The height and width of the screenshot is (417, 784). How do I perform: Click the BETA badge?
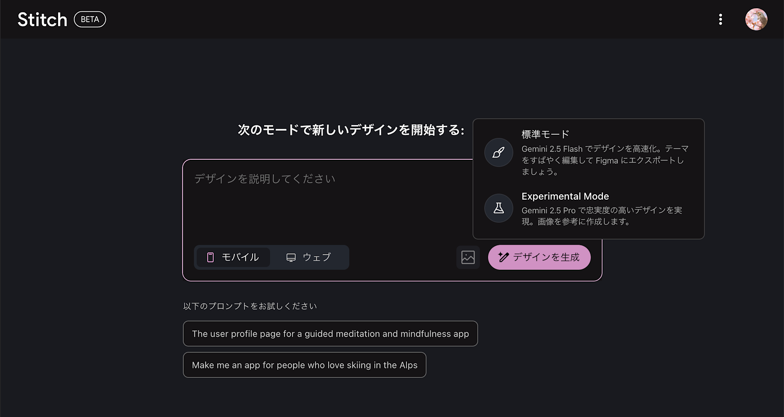point(90,20)
